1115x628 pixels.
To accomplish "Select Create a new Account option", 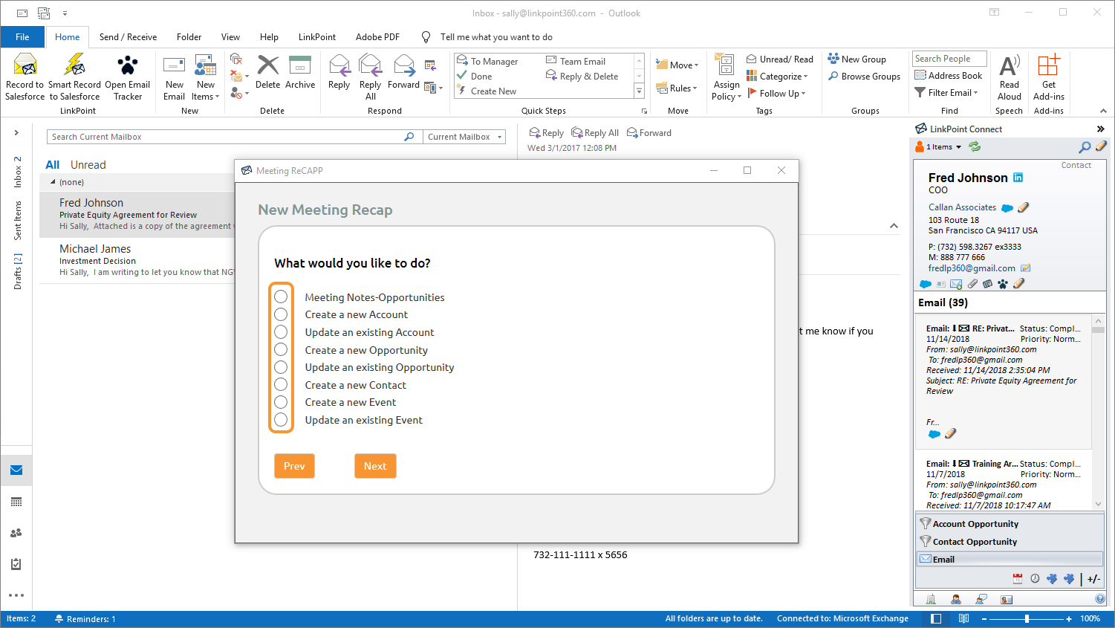I will (x=281, y=314).
